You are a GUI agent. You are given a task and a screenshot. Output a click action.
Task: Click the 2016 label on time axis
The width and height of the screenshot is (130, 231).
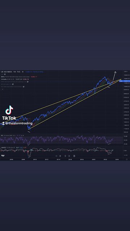[70, 160]
